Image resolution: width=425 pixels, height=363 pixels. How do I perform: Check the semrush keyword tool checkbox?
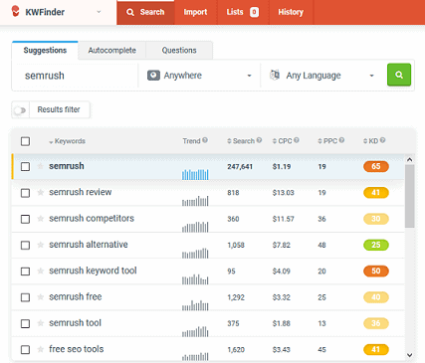(25, 272)
